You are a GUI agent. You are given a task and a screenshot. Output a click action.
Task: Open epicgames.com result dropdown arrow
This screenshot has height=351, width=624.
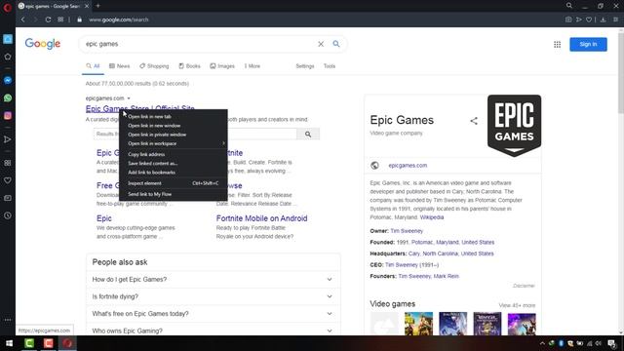tap(129, 98)
